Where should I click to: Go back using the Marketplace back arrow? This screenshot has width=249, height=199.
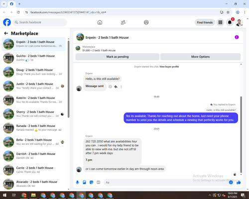tap(6, 33)
